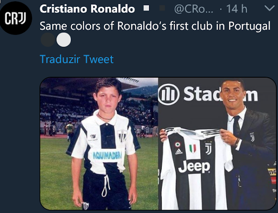
Task: Click the dark square badge before handle
Action: point(162,9)
